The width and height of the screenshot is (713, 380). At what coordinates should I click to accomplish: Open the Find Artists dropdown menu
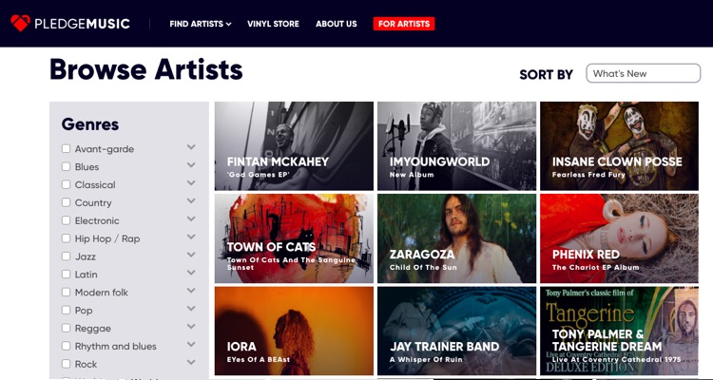click(x=201, y=24)
